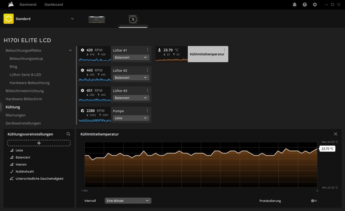Click the Kühlungsvoreinstellungen heading
345x211 pixels.
click(30, 134)
